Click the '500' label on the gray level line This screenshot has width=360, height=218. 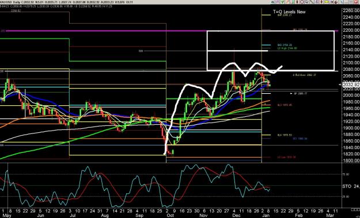tap(141, 51)
